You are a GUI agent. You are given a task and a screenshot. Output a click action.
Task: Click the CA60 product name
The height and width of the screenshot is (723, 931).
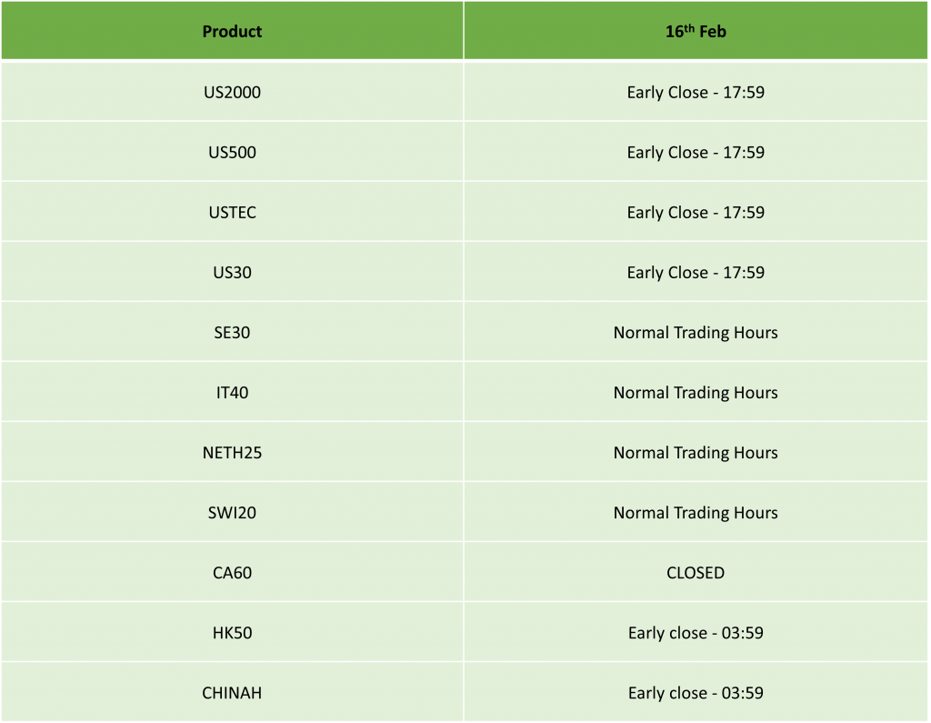click(x=232, y=572)
